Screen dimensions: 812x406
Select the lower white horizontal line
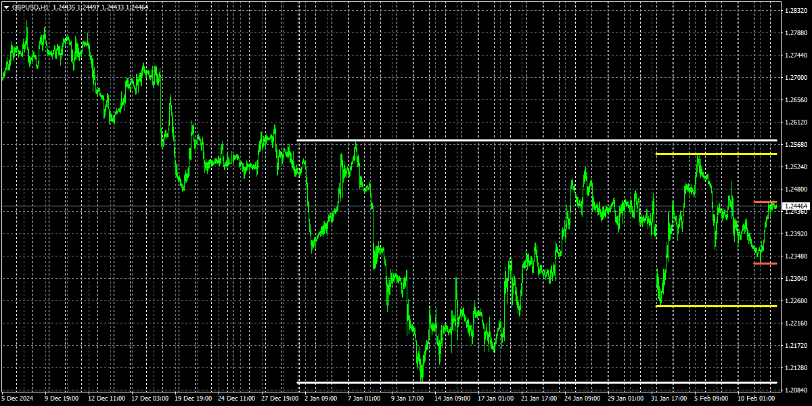[x=537, y=383]
